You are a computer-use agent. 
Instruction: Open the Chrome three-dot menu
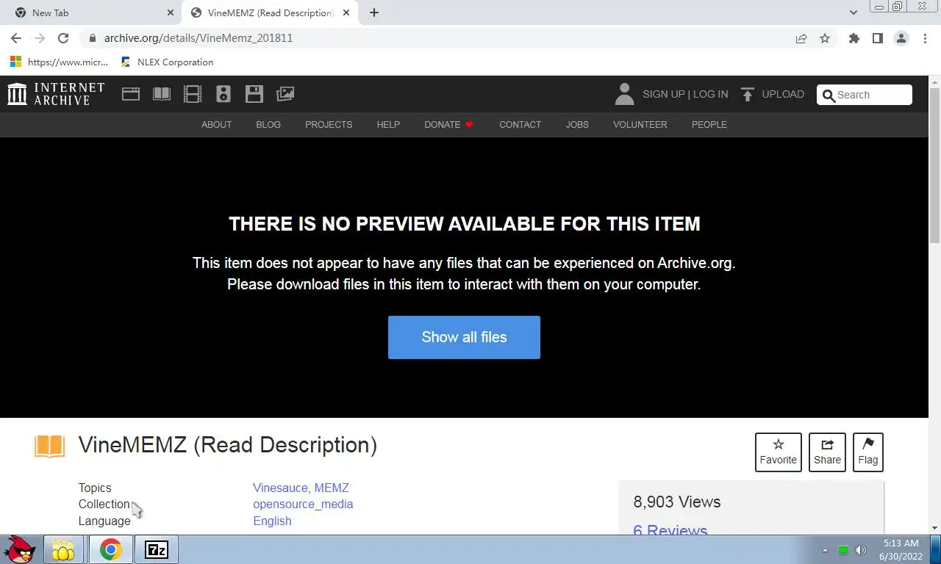pos(925,38)
